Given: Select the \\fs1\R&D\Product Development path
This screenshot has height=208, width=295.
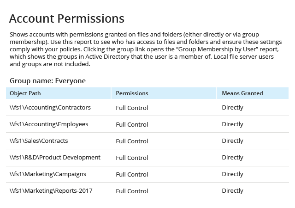Looking at the screenshot, I should coord(55,158).
